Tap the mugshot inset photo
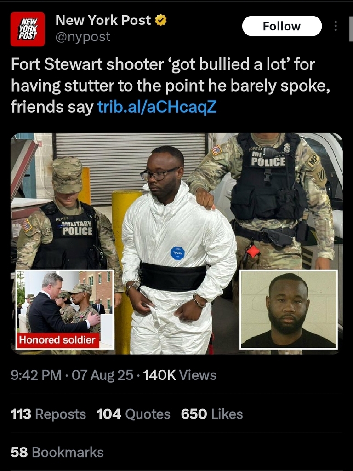The image size is (353, 471). 289,310
